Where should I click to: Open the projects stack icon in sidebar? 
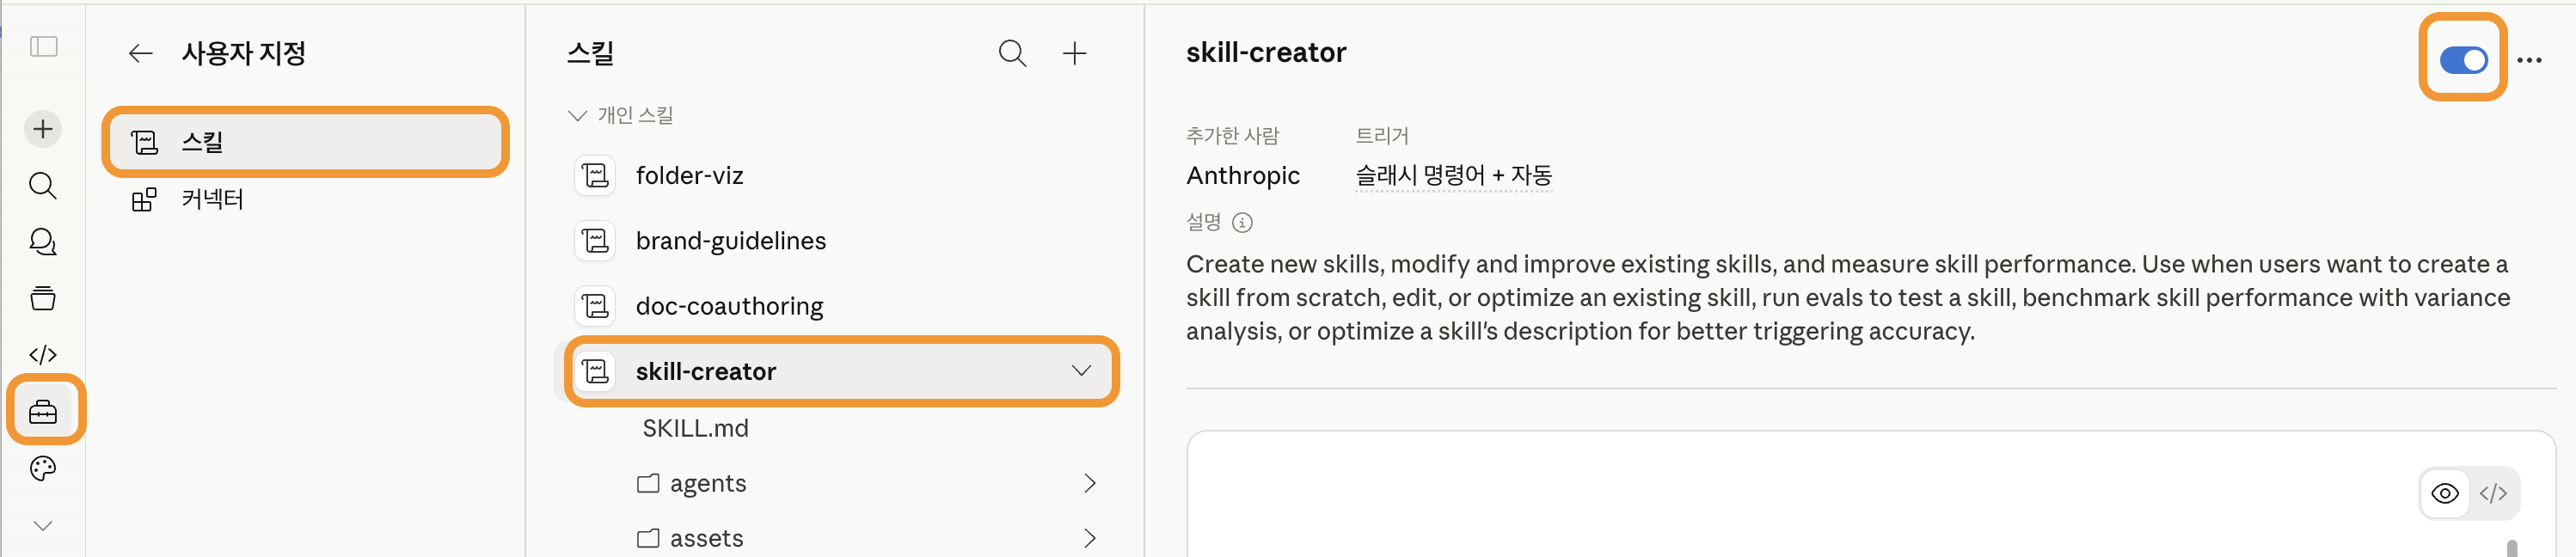pyautogui.click(x=43, y=298)
